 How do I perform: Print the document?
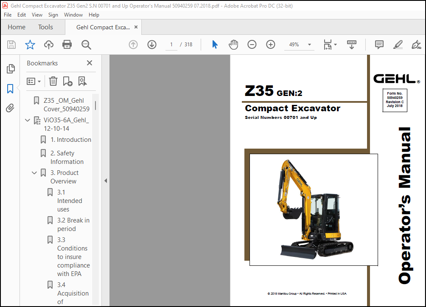[67, 45]
